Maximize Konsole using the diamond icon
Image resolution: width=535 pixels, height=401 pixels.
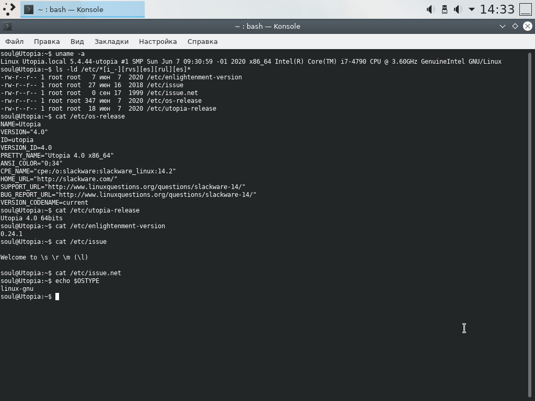515,26
